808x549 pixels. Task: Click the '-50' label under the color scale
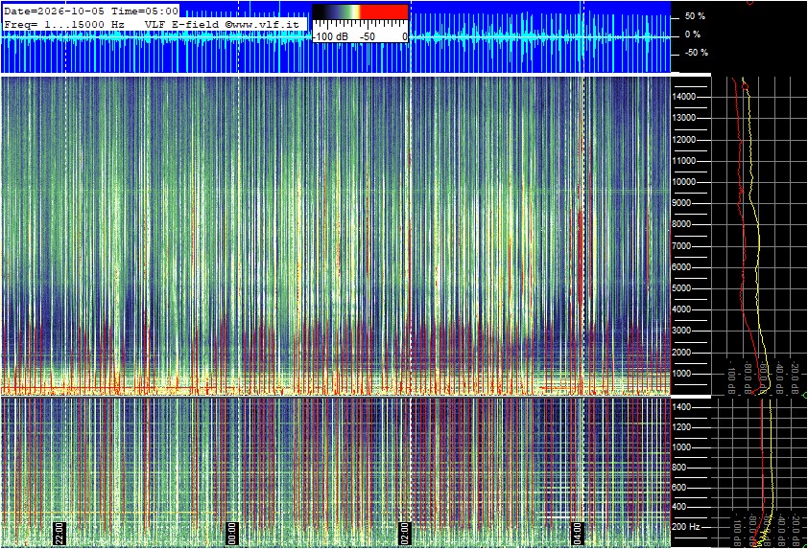pyautogui.click(x=367, y=37)
